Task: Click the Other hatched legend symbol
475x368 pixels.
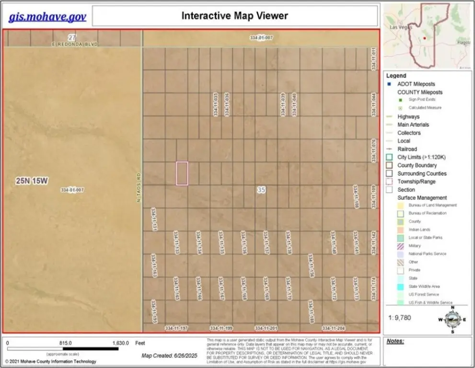Action: pos(400,262)
